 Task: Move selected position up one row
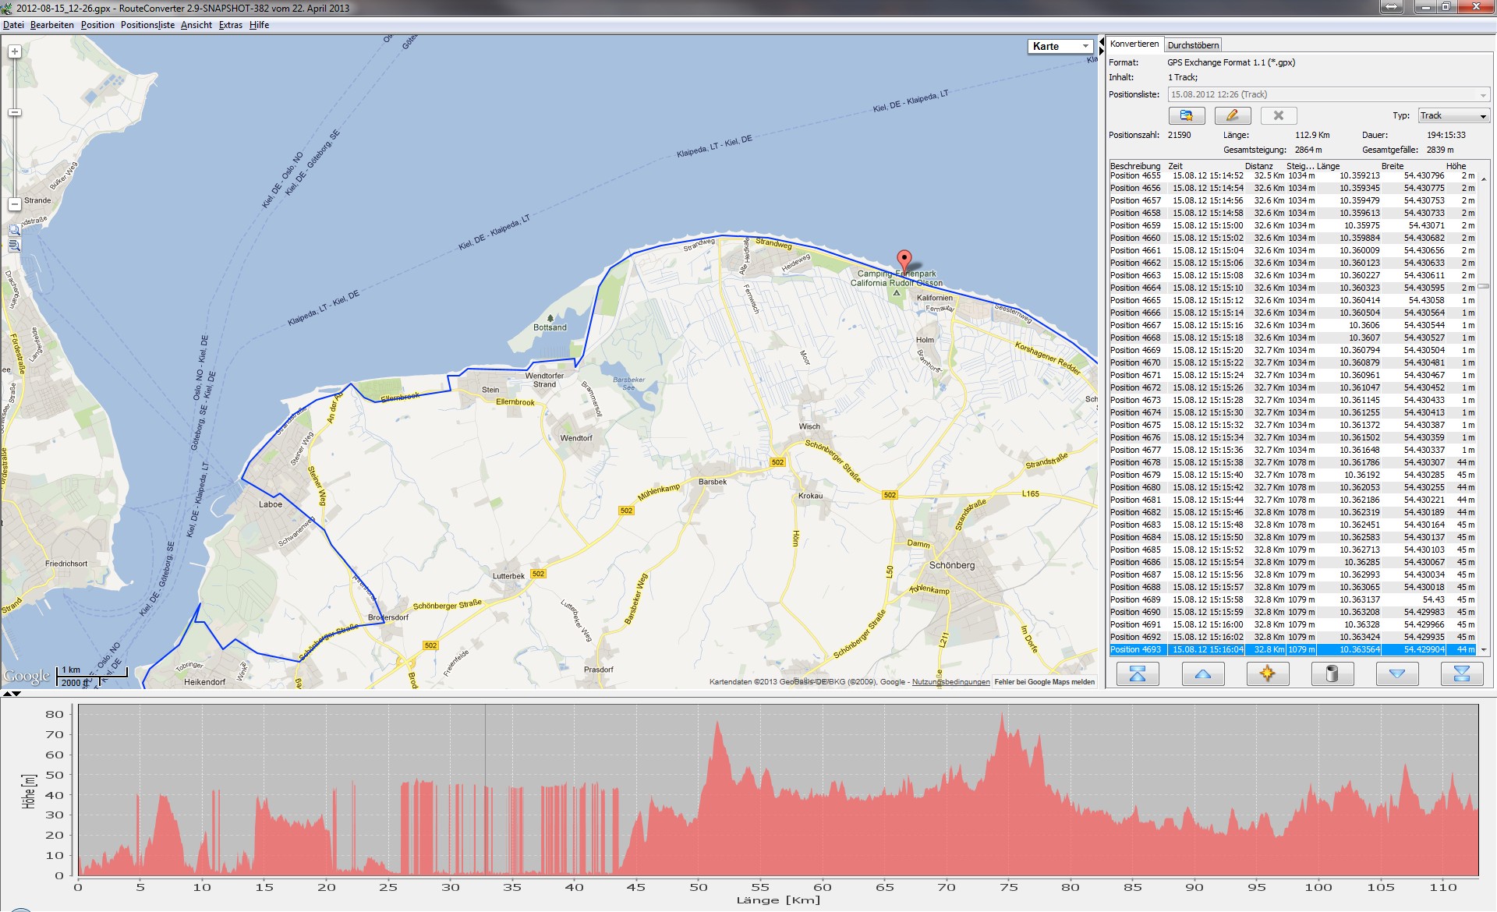tap(1202, 673)
